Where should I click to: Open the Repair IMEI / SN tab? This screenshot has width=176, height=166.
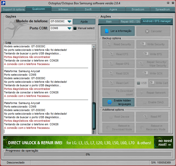[x=130, y=22]
